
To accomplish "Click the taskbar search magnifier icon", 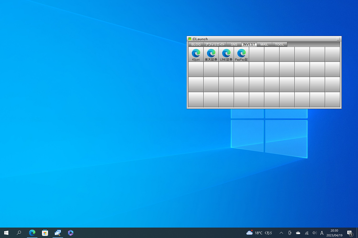I will [19, 233].
